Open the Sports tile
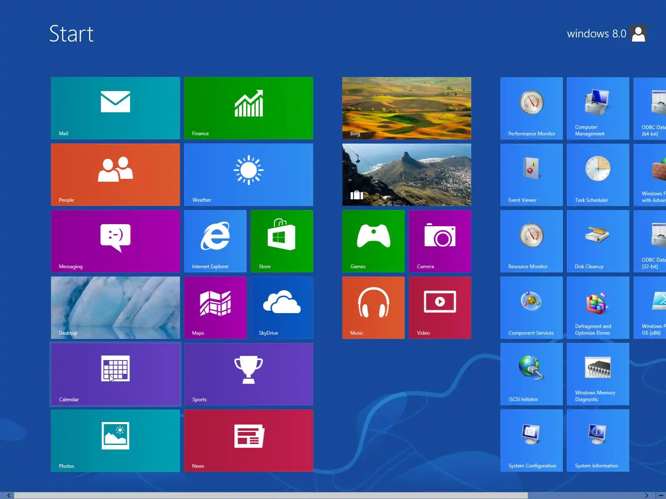The height and width of the screenshot is (499, 666). click(x=249, y=374)
